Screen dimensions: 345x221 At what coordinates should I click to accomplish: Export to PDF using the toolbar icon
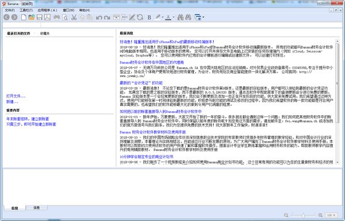[47, 17]
